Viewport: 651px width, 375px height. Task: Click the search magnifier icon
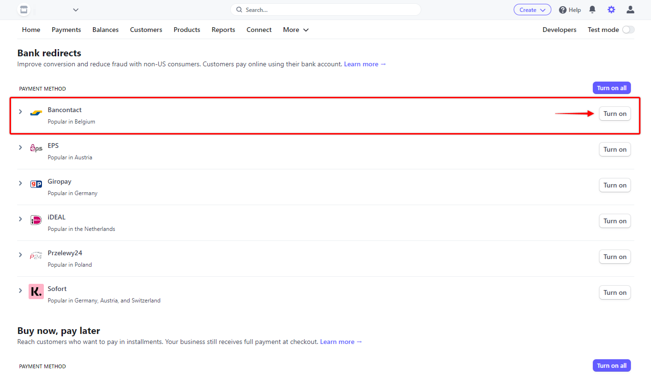point(240,10)
